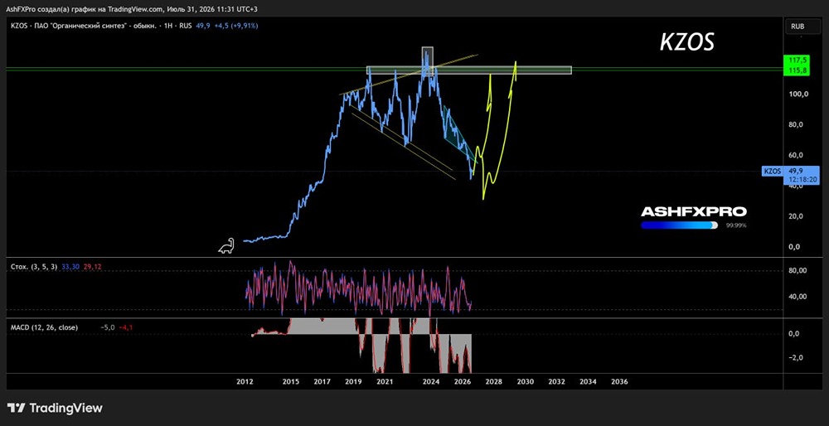
Task: Click the blue KZOS price tag on axis
Action: coord(772,172)
